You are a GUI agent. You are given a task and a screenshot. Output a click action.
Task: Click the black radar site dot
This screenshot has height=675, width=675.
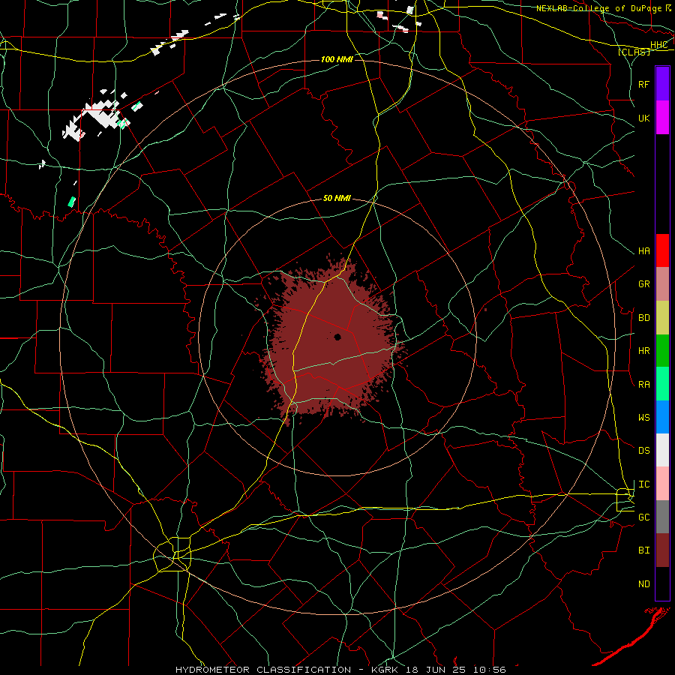tap(337, 337)
